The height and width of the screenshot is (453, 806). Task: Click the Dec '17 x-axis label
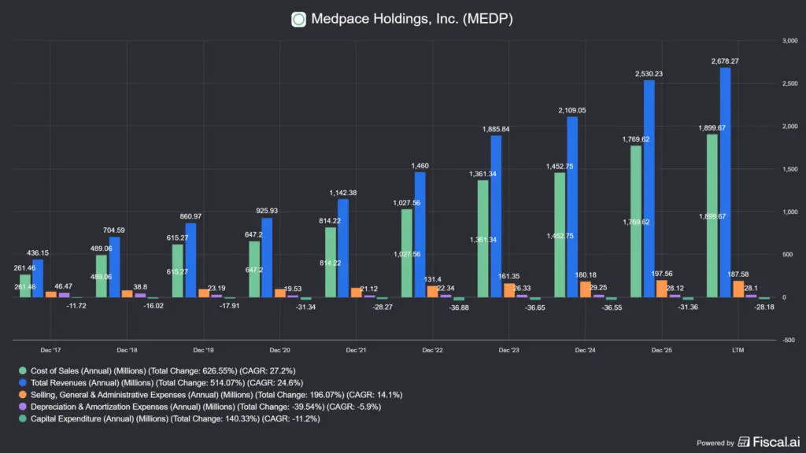point(50,350)
